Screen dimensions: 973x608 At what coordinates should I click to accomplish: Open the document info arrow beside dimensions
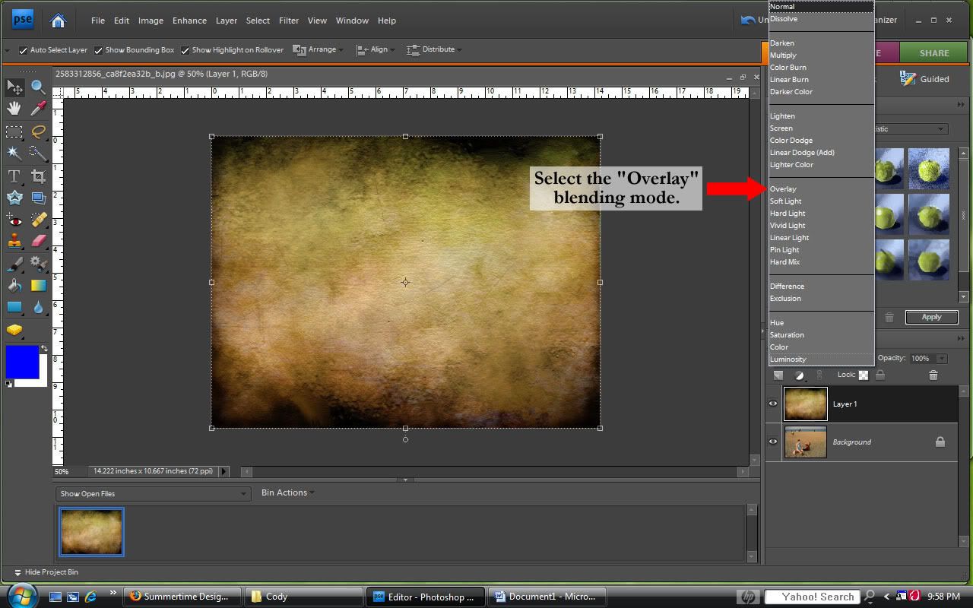(x=223, y=471)
